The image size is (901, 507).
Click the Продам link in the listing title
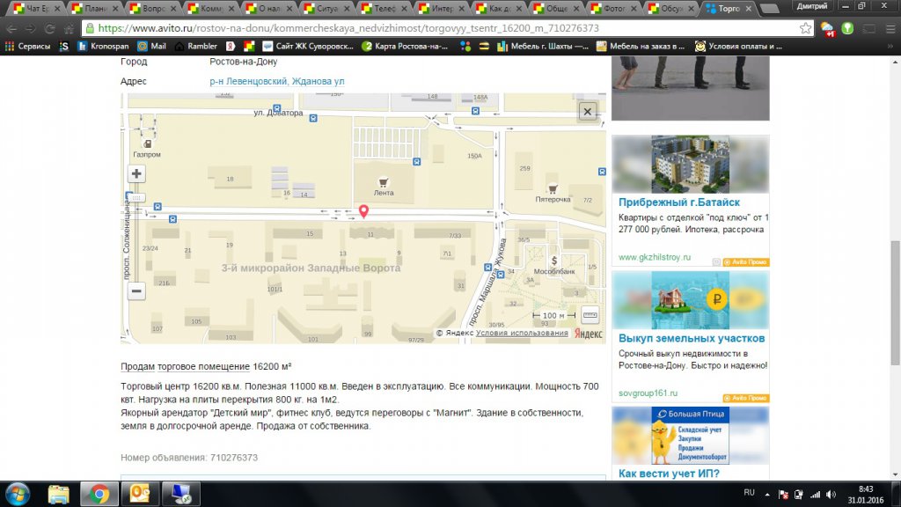[137, 366]
